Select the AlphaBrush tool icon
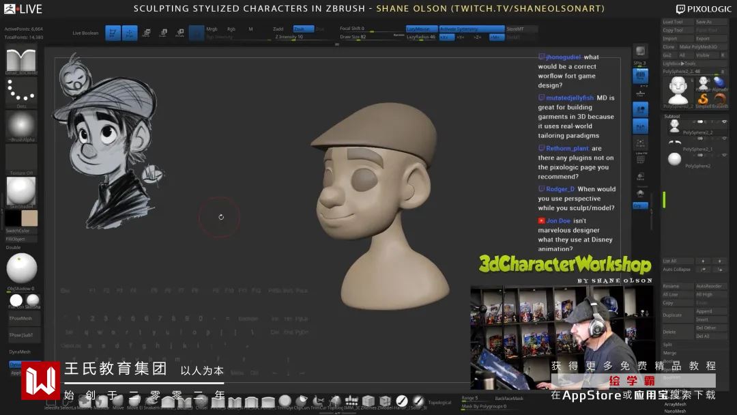 pos(719,83)
